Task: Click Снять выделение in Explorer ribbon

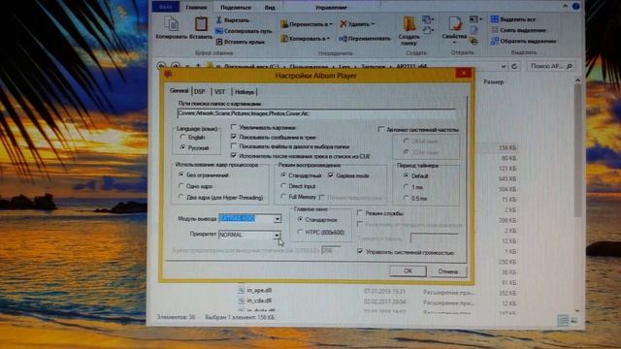Action: (x=518, y=30)
